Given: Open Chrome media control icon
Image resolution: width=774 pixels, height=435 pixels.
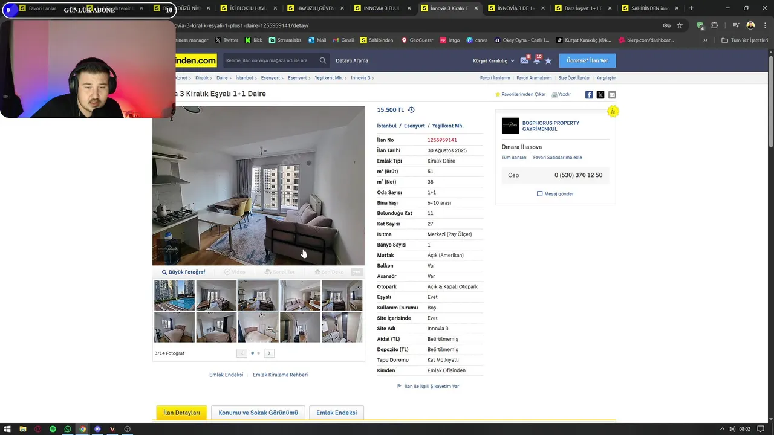Looking at the screenshot, I should click(736, 25).
